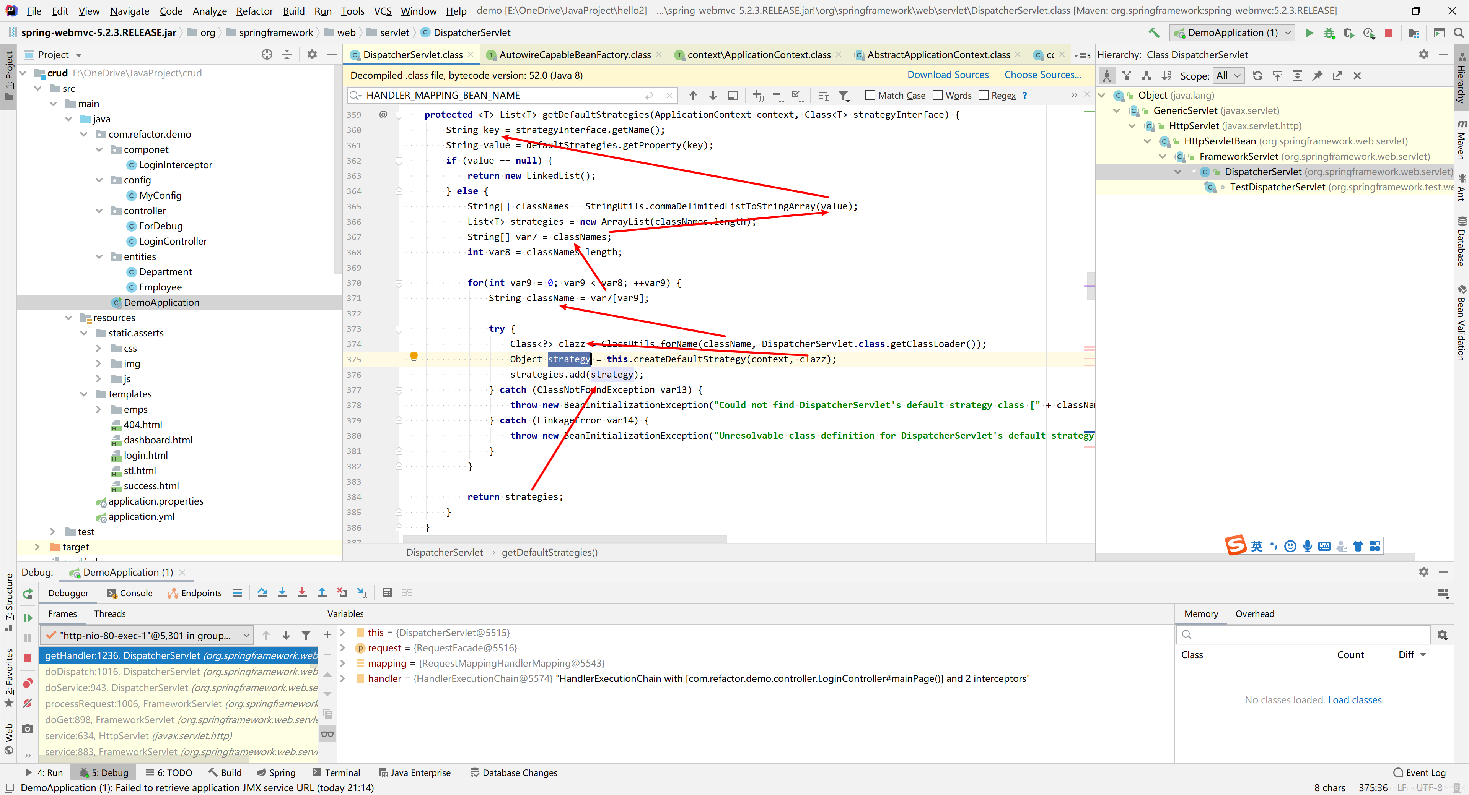This screenshot has width=1469, height=795.
Task: Open Search Everywhere magnifier icon
Action: click(1459, 32)
